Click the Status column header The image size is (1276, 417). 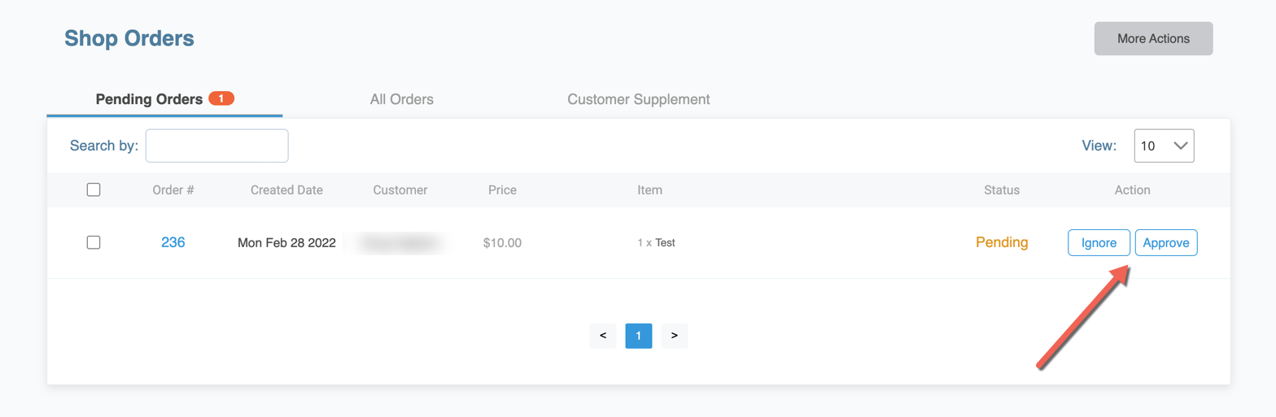(x=1001, y=190)
